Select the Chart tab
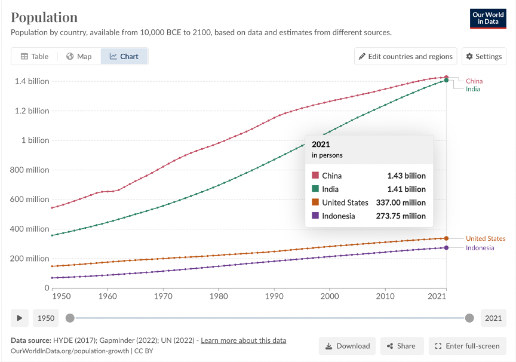 point(124,56)
